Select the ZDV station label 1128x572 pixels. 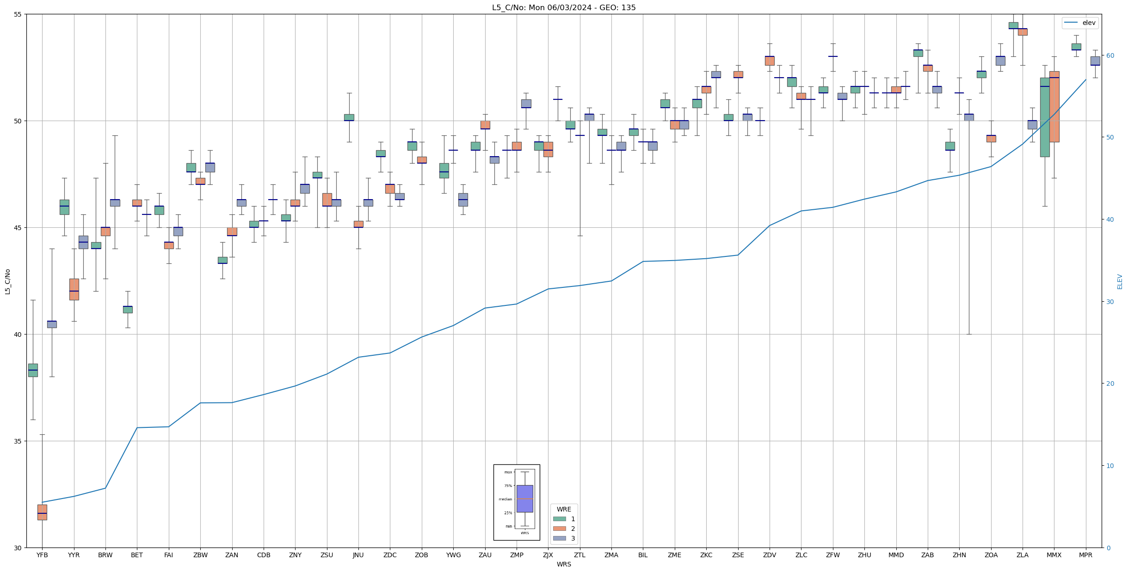pos(770,555)
